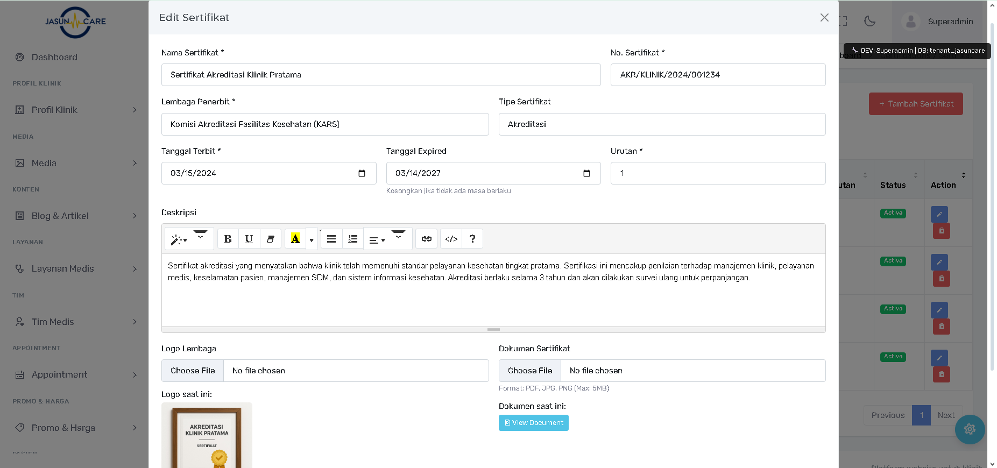Click the insert link icon
The height and width of the screenshot is (468, 997).
[426, 239]
